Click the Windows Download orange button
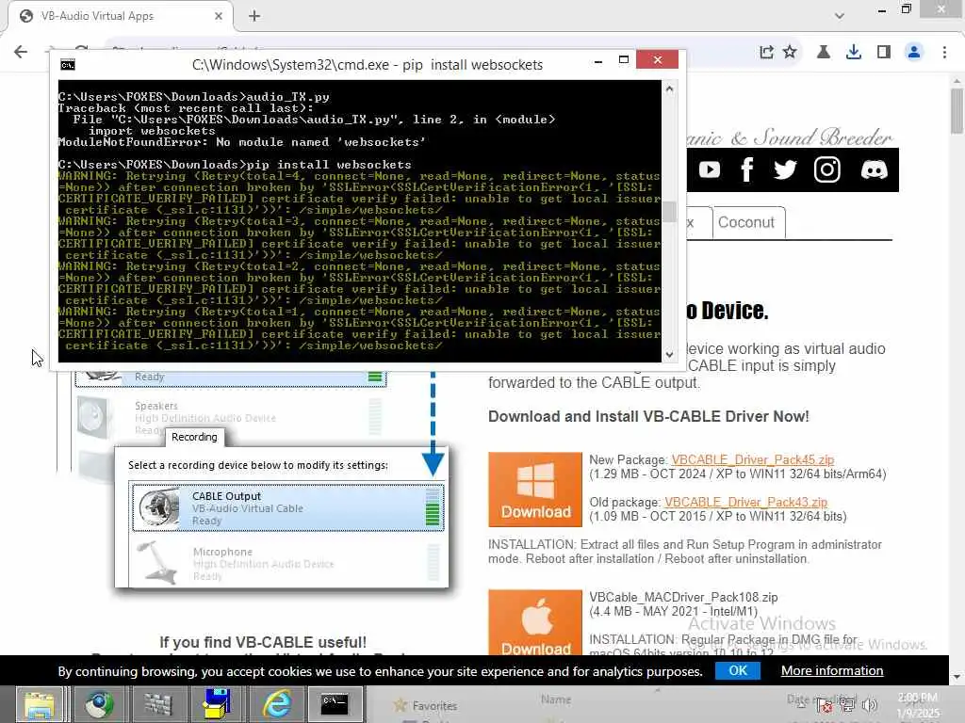Screen dimensions: 965x723 [x=535, y=490]
